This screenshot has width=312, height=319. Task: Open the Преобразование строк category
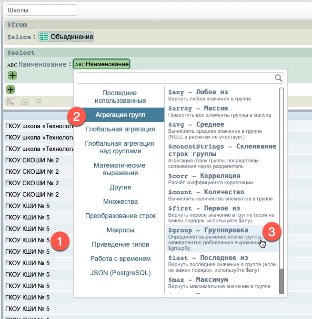pos(120,216)
